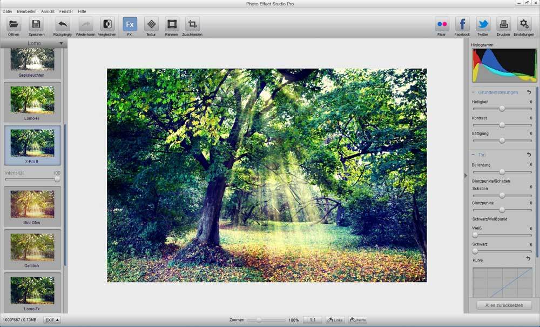Open the Fenster menu

tap(66, 11)
